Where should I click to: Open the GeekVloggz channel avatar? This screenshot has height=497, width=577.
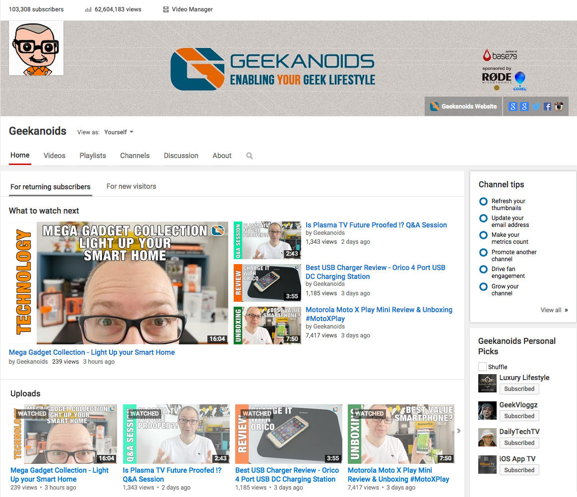(x=487, y=410)
